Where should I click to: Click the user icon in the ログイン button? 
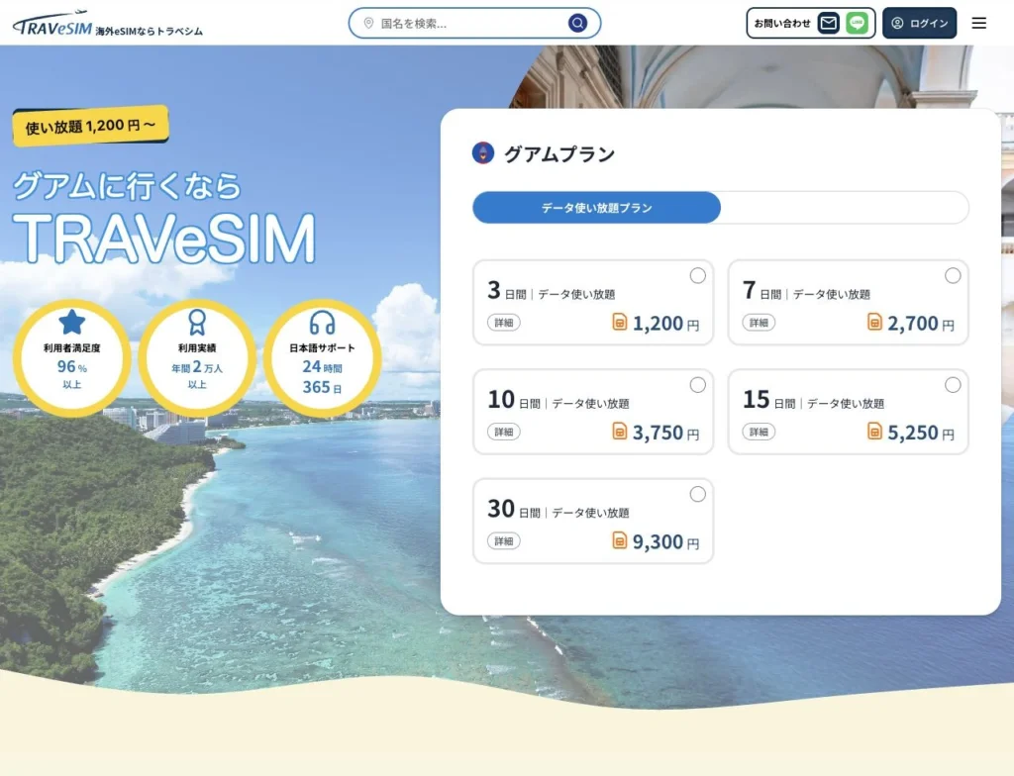[x=897, y=24]
